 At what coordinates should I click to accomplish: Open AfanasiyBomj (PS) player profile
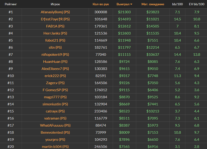(55, 12)
